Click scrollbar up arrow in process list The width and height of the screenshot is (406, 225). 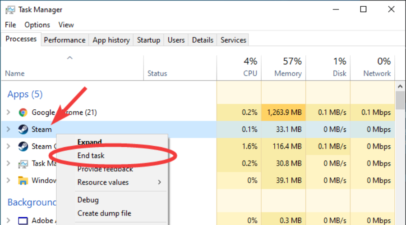(400, 85)
